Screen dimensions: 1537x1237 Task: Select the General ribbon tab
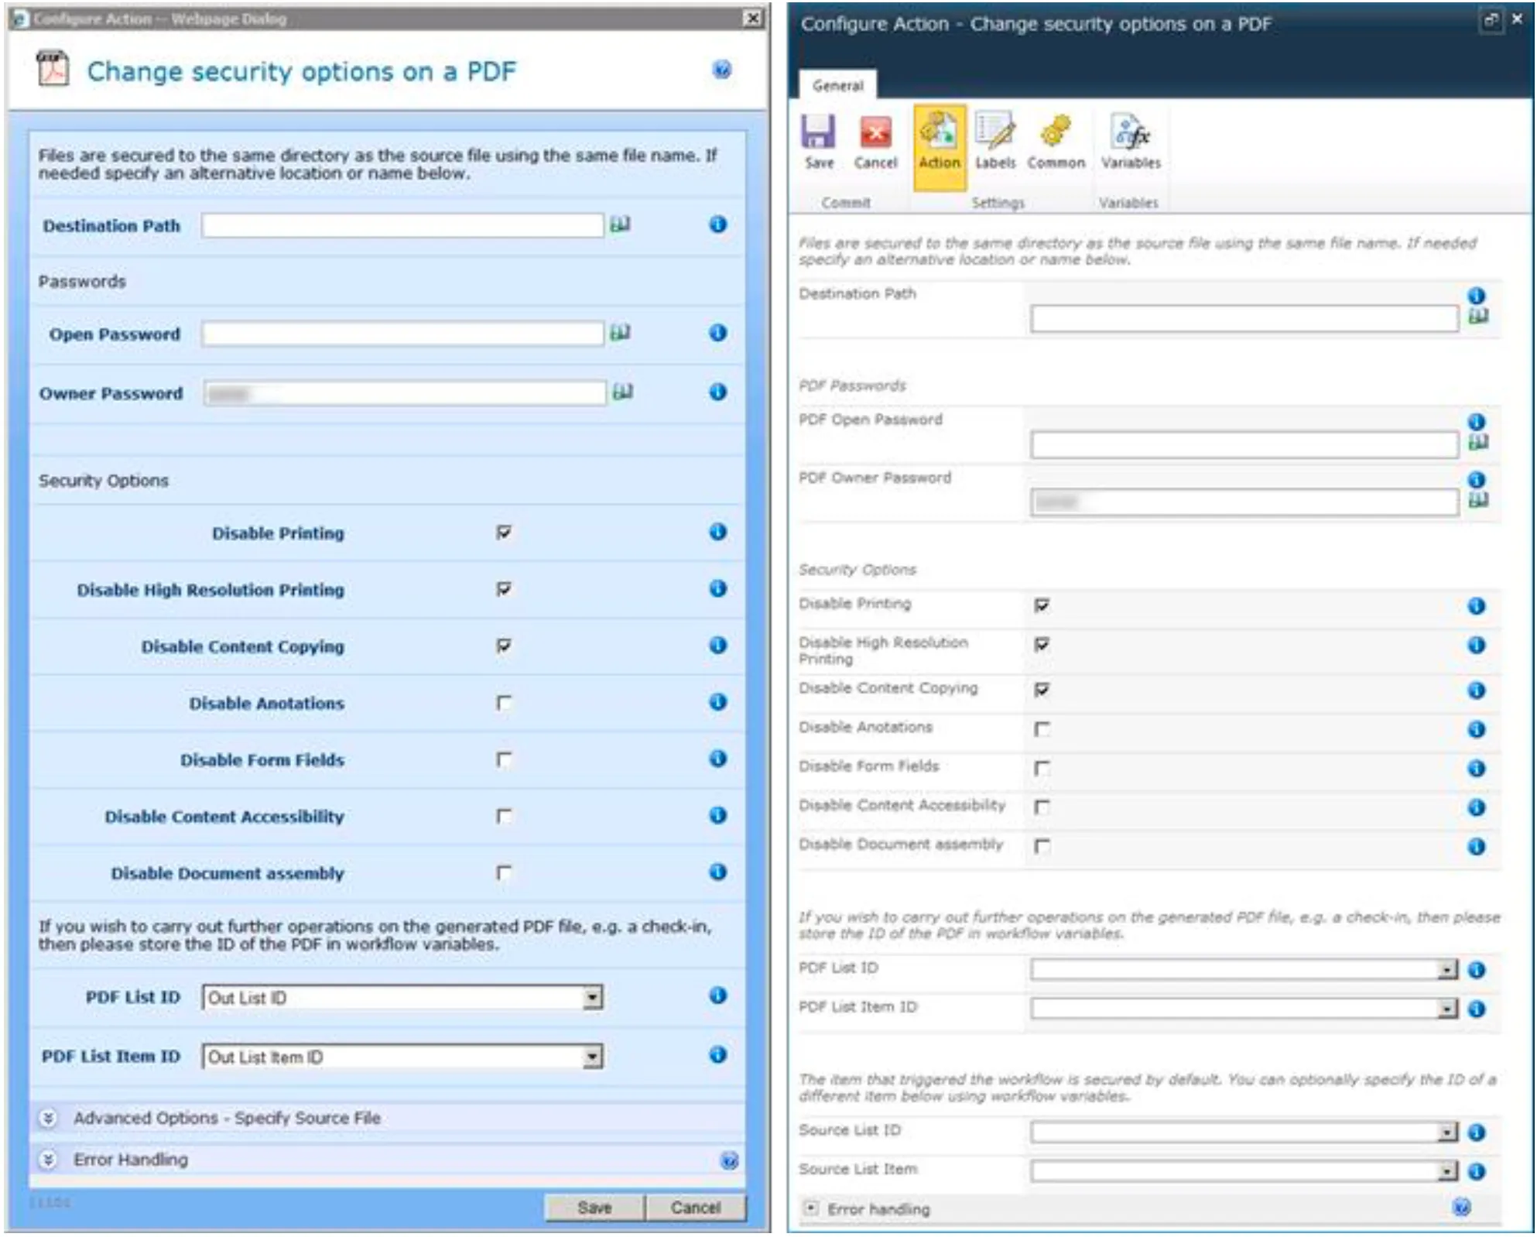(x=838, y=85)
